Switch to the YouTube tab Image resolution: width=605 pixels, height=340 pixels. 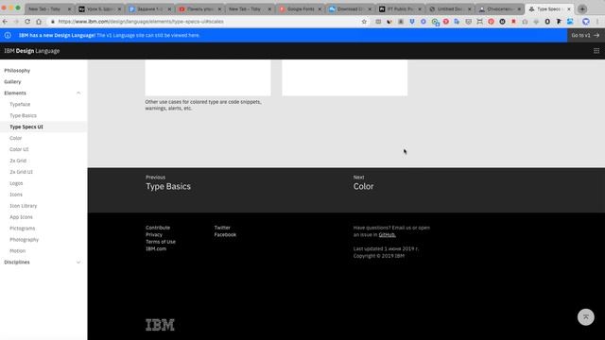pyautogui.click(x=200, y=8)
